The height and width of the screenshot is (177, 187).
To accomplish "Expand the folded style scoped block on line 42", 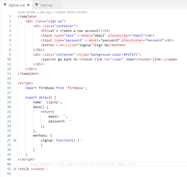I will click(x=15, y=169).
